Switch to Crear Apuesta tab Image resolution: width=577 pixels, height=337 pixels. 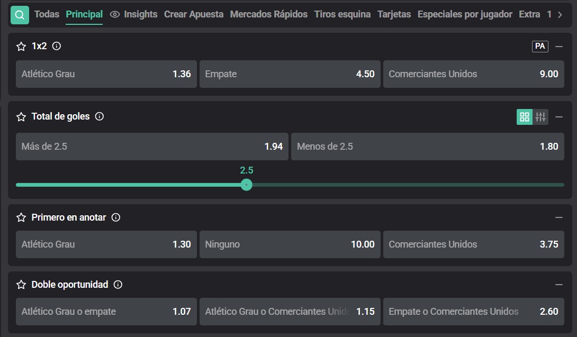194,14
